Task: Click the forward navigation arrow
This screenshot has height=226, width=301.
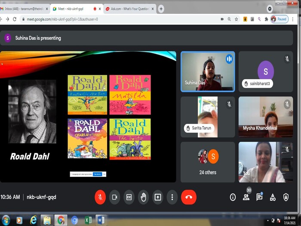Action: click(7, 19)
